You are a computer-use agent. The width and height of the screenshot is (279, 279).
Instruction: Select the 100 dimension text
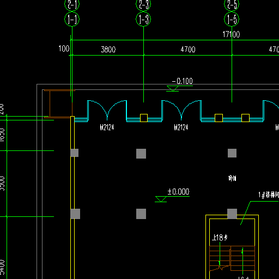(x=64, y=48)
